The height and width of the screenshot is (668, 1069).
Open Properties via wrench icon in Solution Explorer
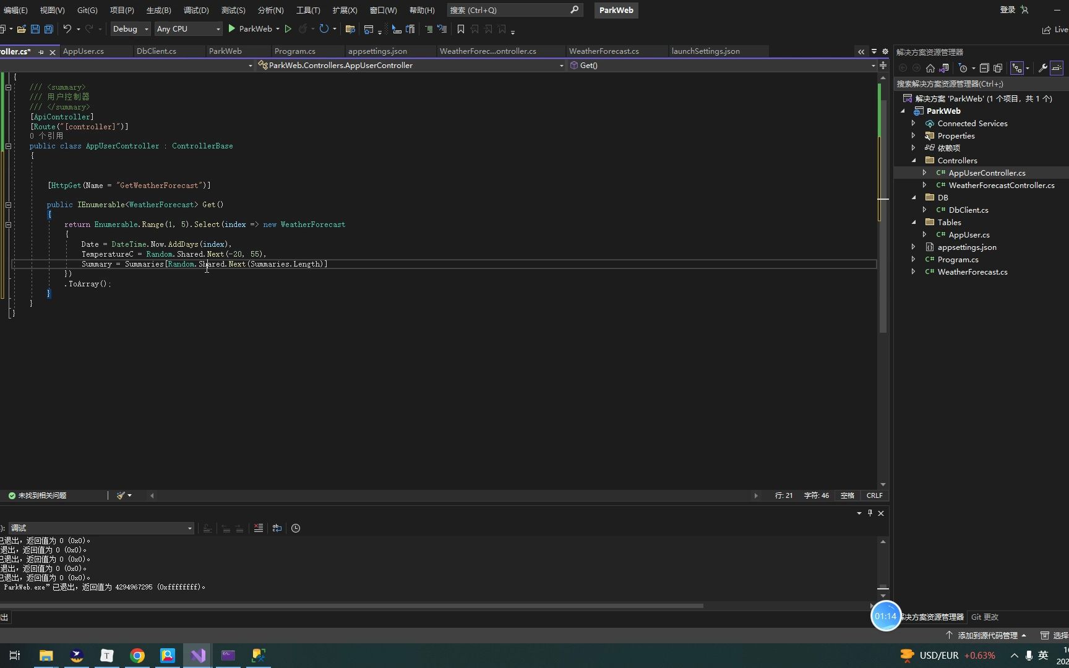tap(1042, 68)
